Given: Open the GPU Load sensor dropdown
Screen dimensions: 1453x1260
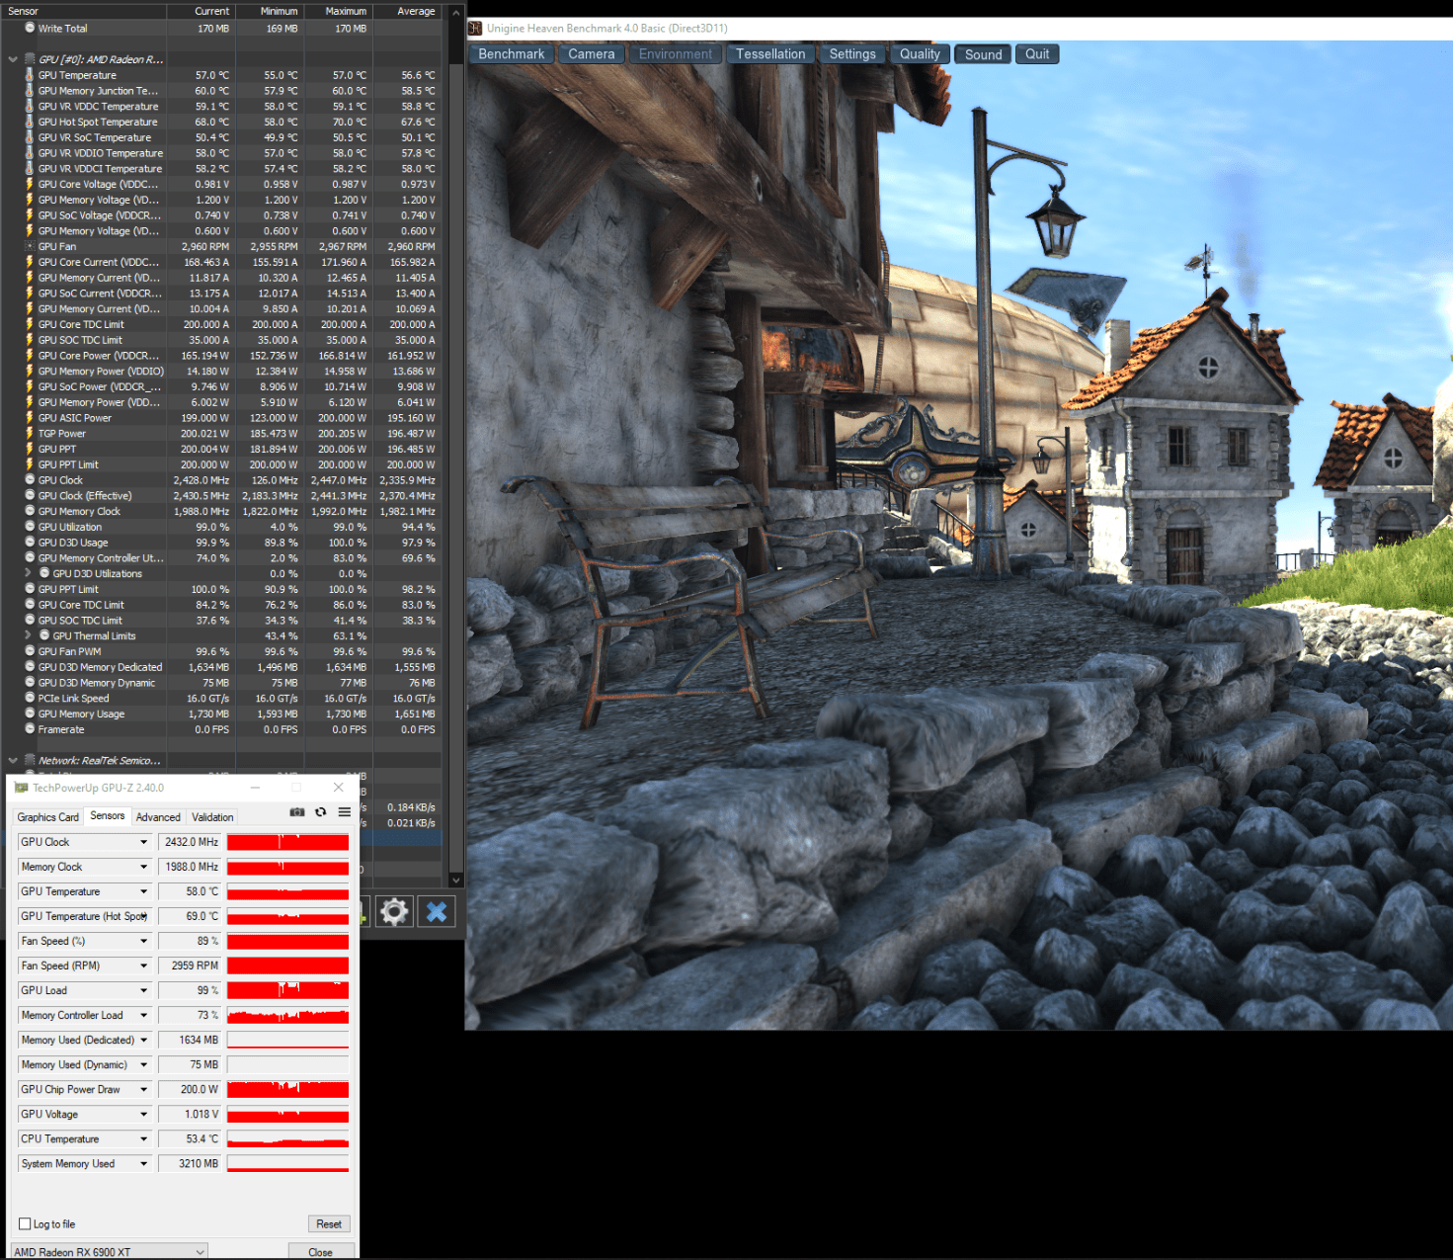Looking at the screenshot, I should (143, 990).
